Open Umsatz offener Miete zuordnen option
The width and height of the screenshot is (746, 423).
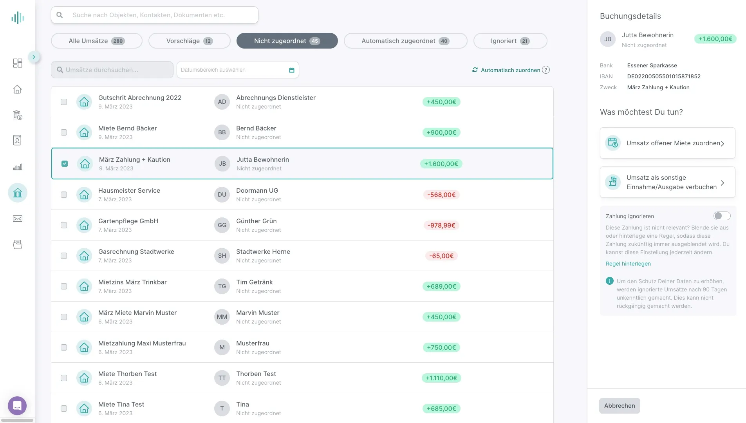pyautogui.click(x=667, y=143)
